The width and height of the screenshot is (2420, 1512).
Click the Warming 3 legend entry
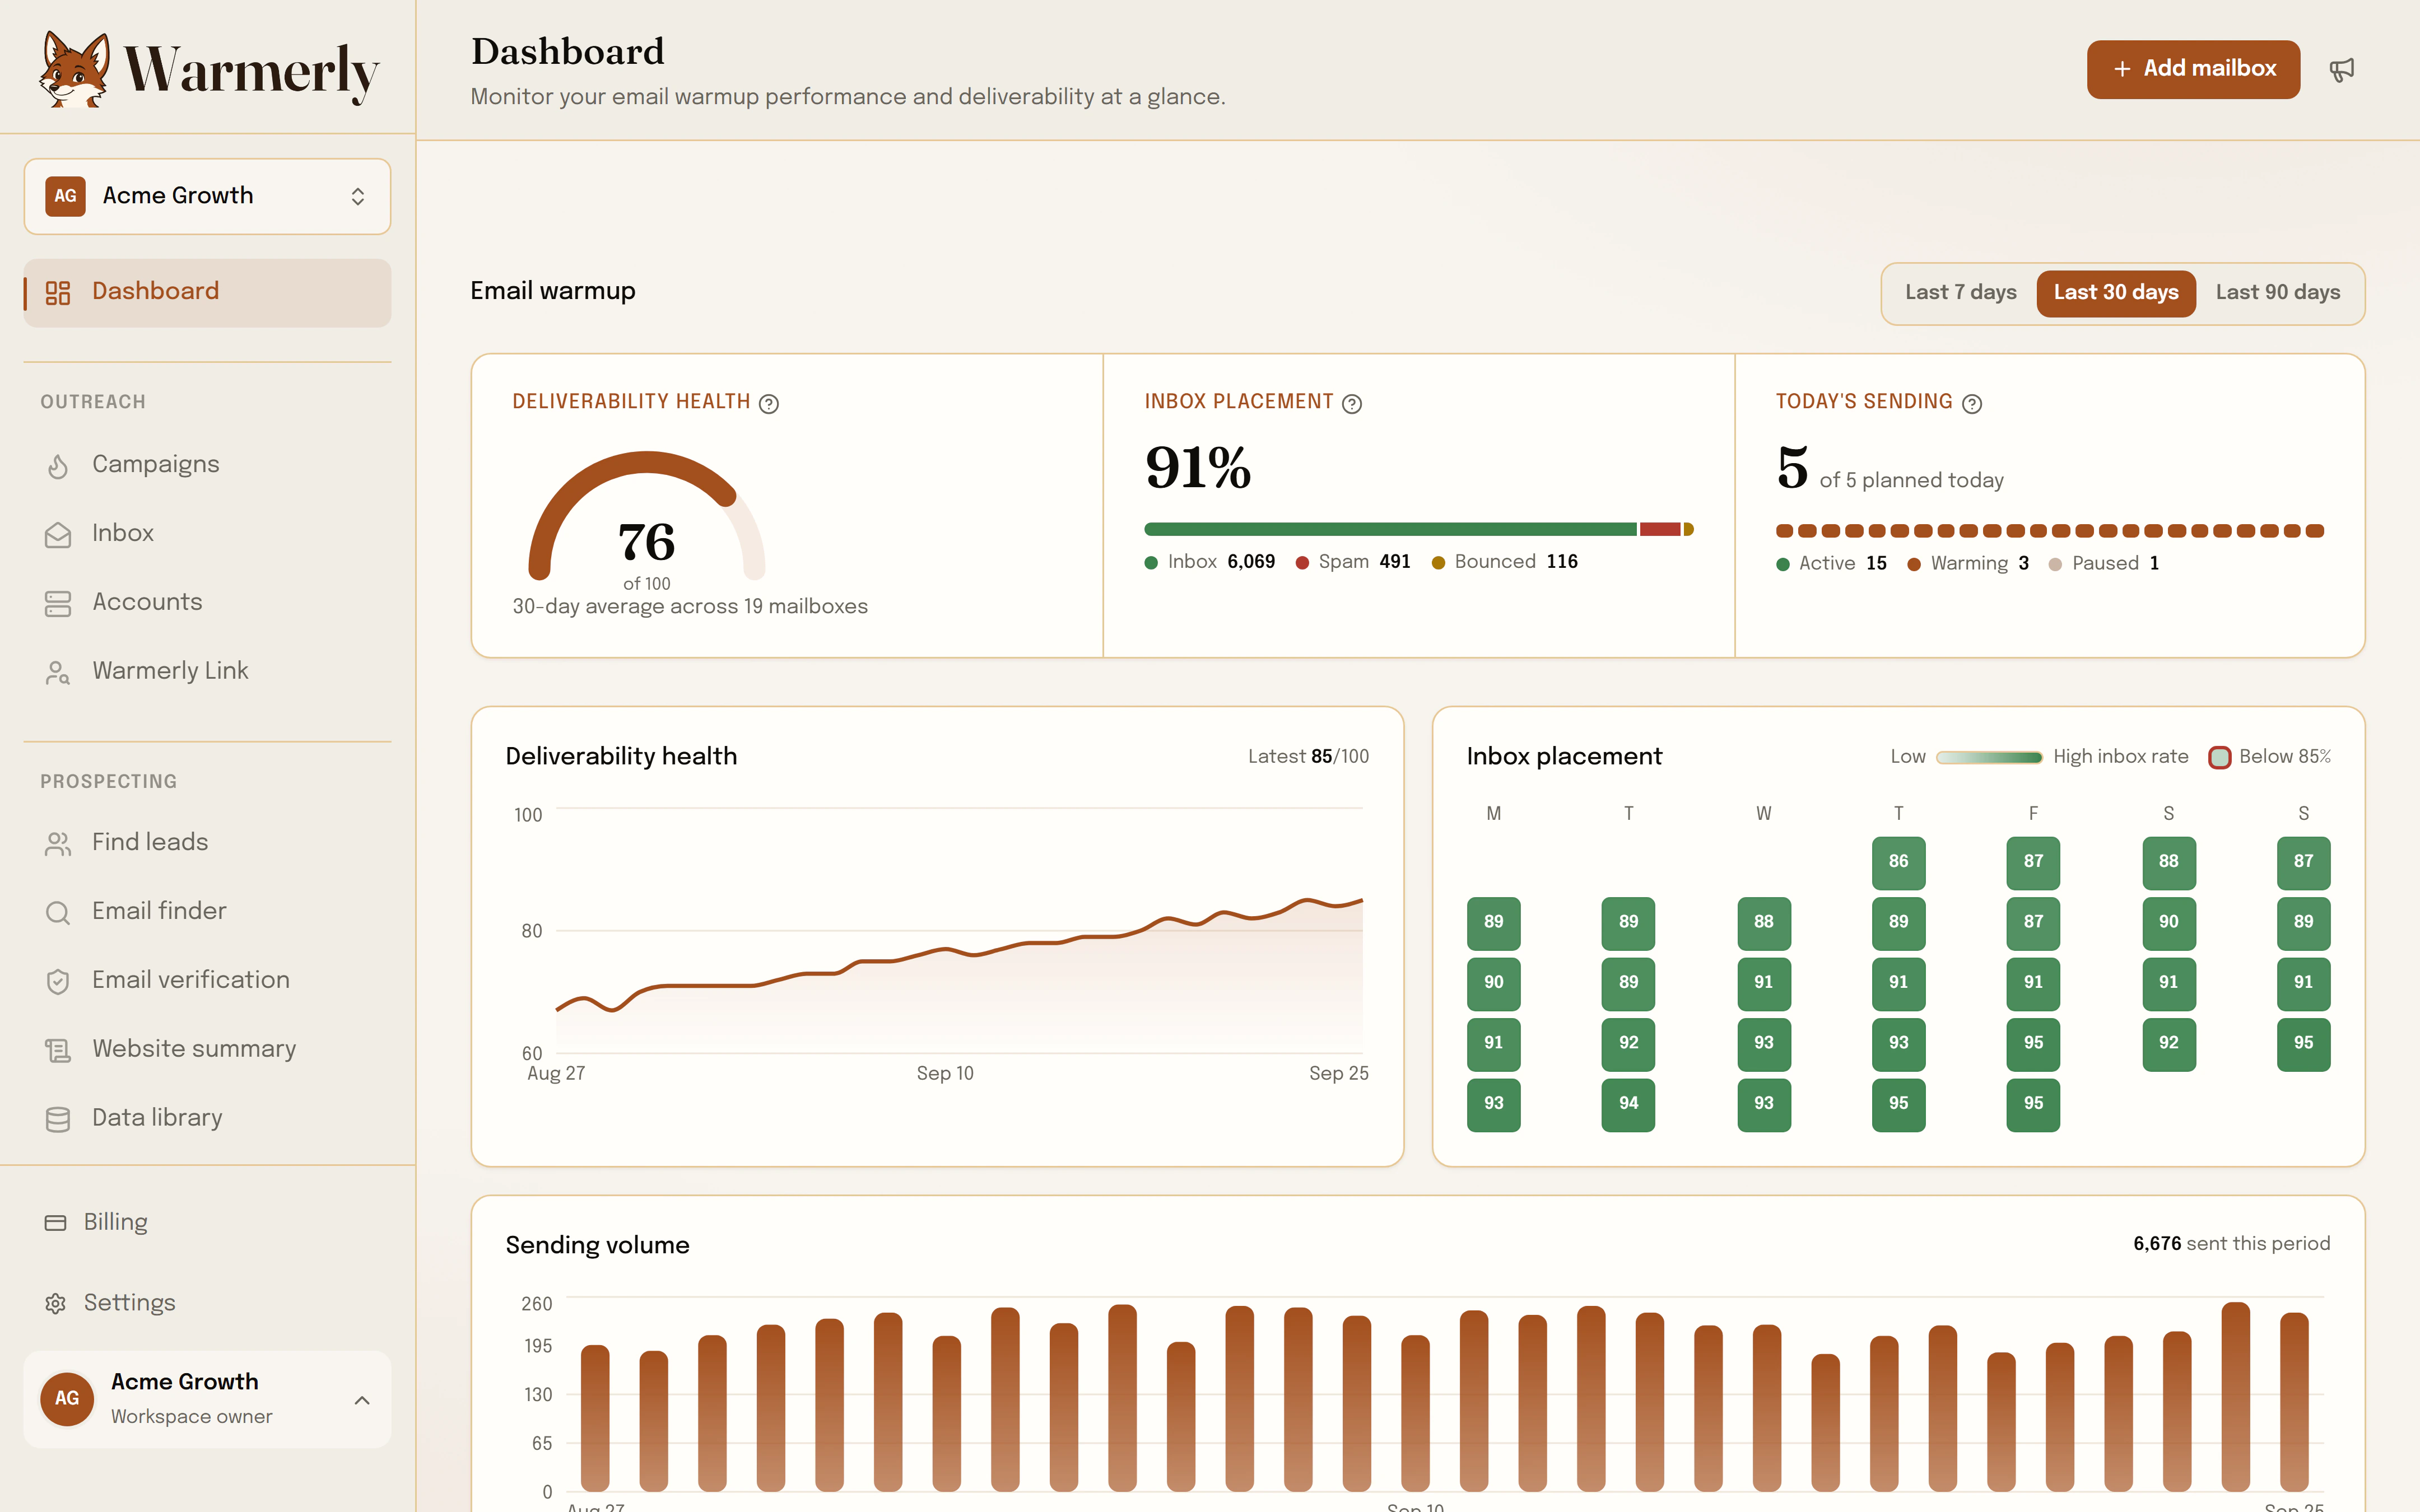(1968, 564)
